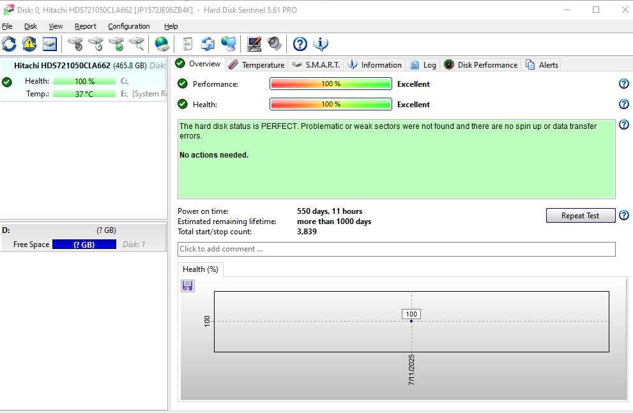Click 'Excellent' text next to Performance bar
Screen dimensions: 633x413
click(413, 84)
